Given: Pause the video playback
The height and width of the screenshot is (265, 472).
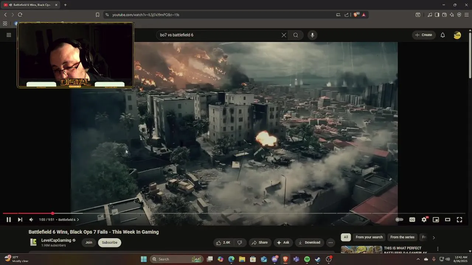Looking at the screenshot, I should [x=8, y=220].
